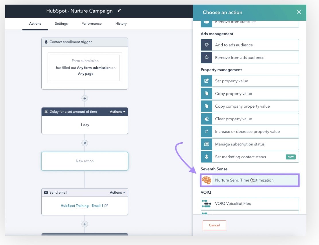Click the Seventh Sense section heading
This screenshot has height=245, width=319.
click(214, 169)
